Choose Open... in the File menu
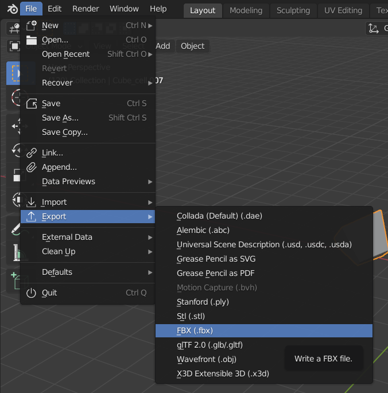Viewport: 388px width, 393px height. pos(88,40)
